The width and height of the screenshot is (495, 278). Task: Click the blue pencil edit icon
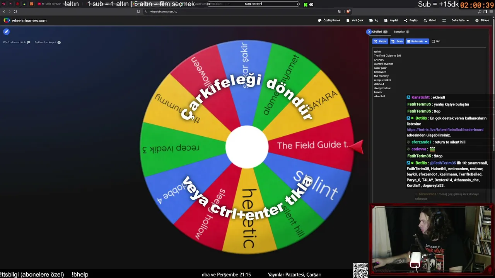[6, 32]
